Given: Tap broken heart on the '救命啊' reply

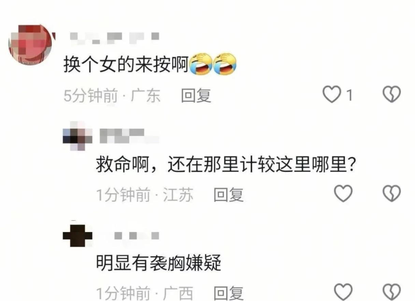Looking at the screenshot, I should (391, 194).
